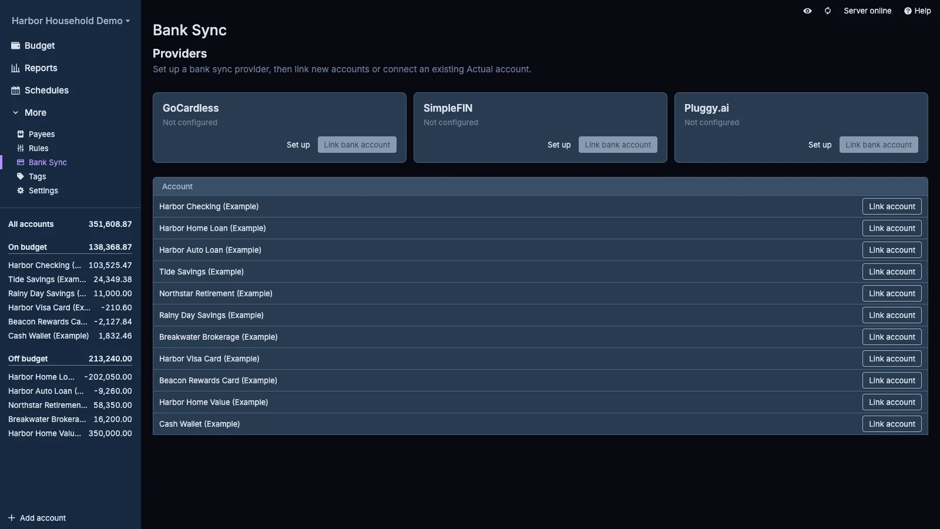Navigate to Rules
Viewport: 940px width, 529px height.
click(x=39, y=148)
